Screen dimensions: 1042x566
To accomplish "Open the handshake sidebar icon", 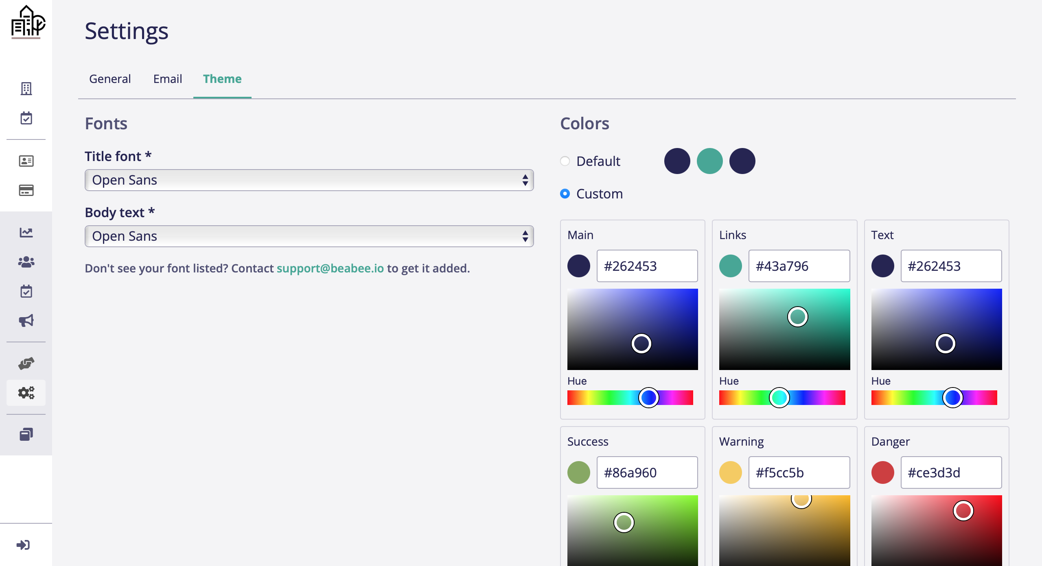I will (x=26, y=363).
